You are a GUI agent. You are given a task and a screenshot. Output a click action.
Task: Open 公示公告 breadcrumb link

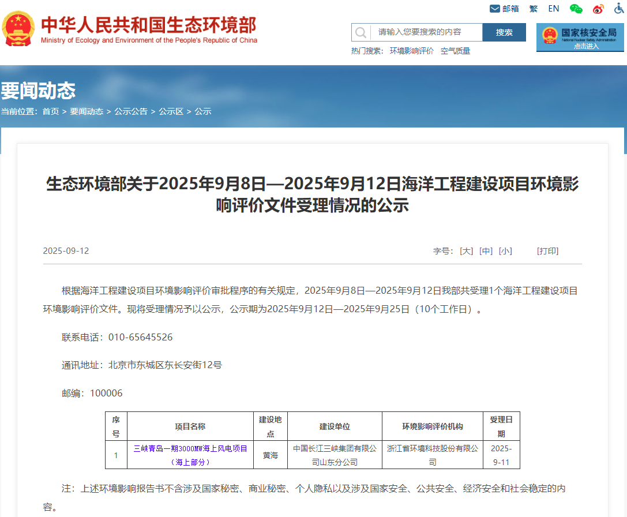[x=131, y=111]
